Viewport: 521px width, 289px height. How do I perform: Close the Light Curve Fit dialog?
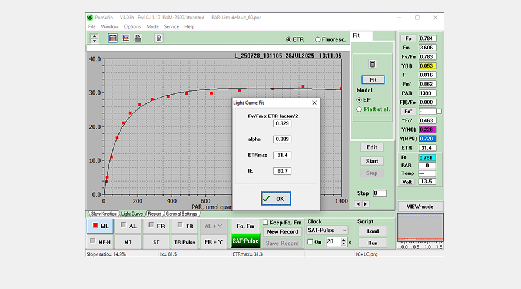[x=314, y=103]
